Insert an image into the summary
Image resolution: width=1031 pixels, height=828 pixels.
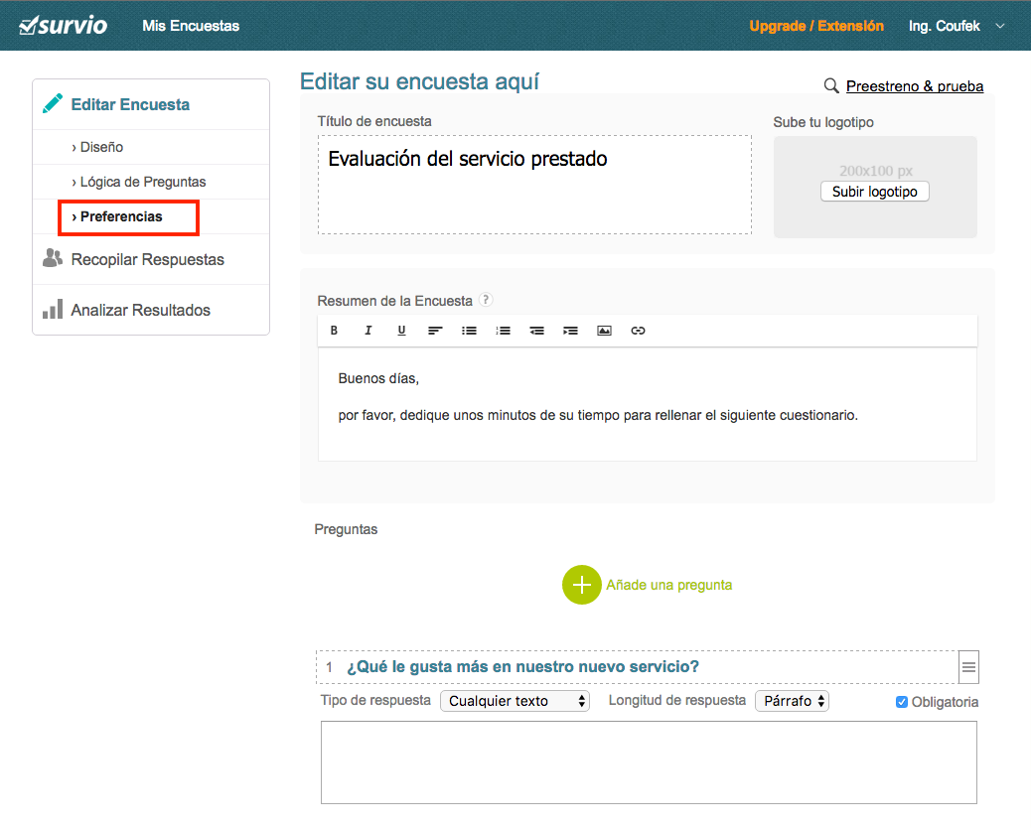[x=604, y=331]
